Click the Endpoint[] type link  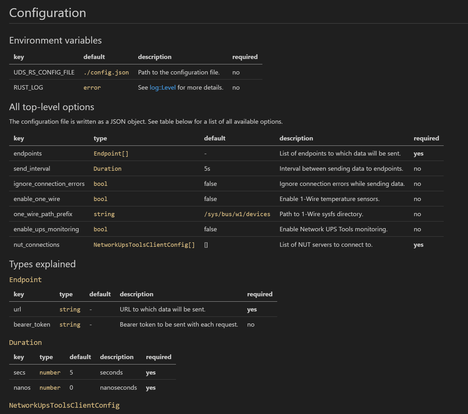[111, 153]
